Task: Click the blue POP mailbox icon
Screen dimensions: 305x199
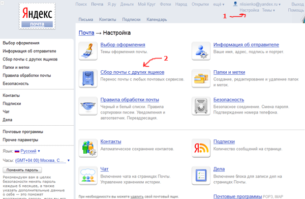Action: tap(88, 78)
